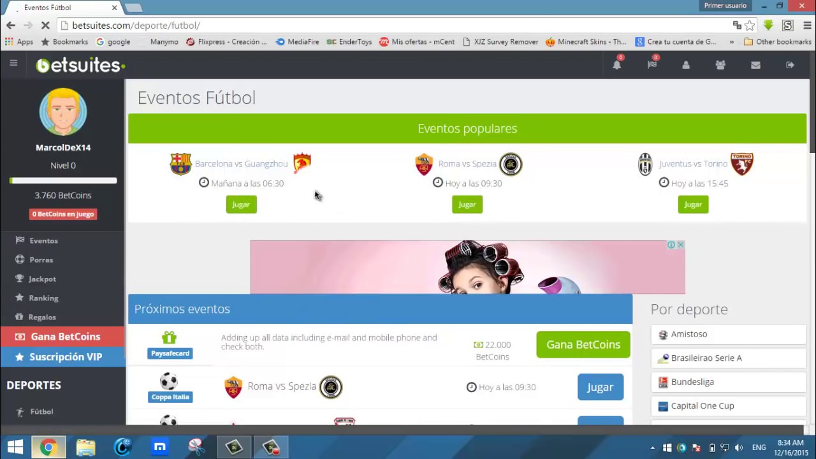816x459 pixels.
Task: Open Ranking in the sidebar
Action: [43, 298]
